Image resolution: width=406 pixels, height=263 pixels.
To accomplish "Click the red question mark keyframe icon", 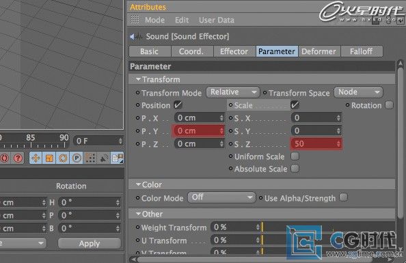I will click(x=18, y=158).
